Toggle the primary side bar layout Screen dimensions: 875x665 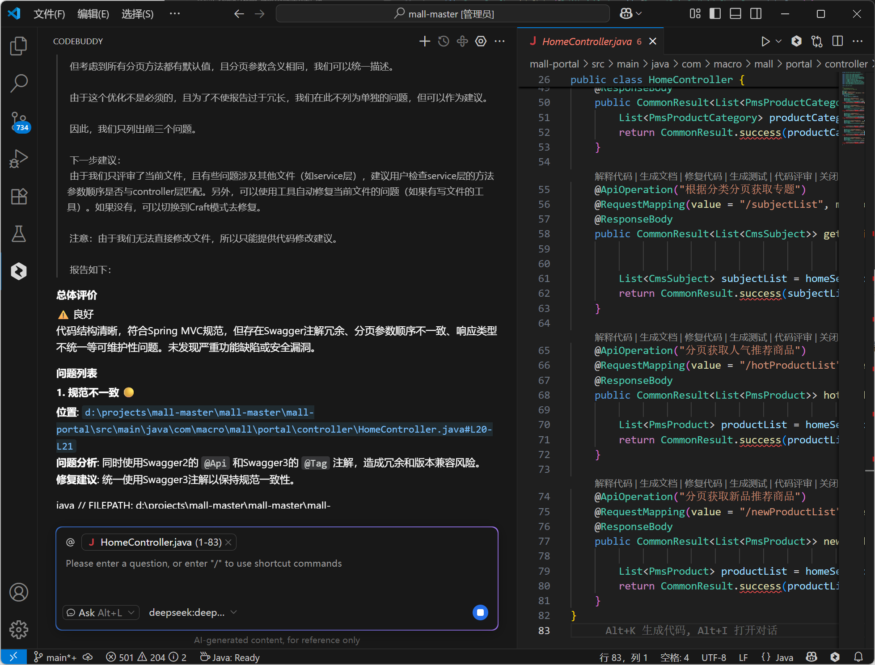[x=715, y=14]
